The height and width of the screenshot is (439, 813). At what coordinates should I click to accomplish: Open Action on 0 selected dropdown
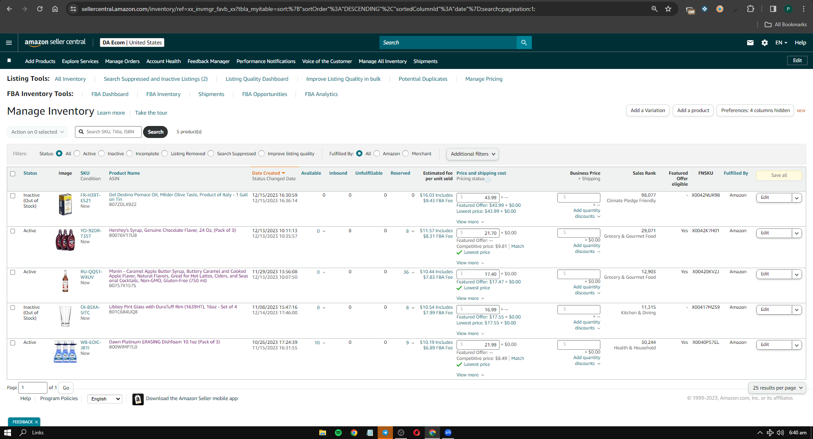pos(37,132)
